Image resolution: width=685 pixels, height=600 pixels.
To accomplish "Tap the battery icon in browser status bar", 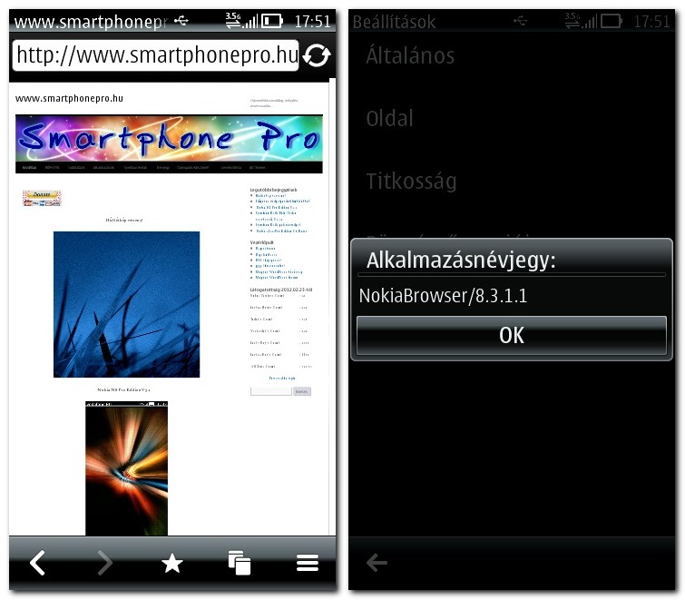I will click(271, 21).
